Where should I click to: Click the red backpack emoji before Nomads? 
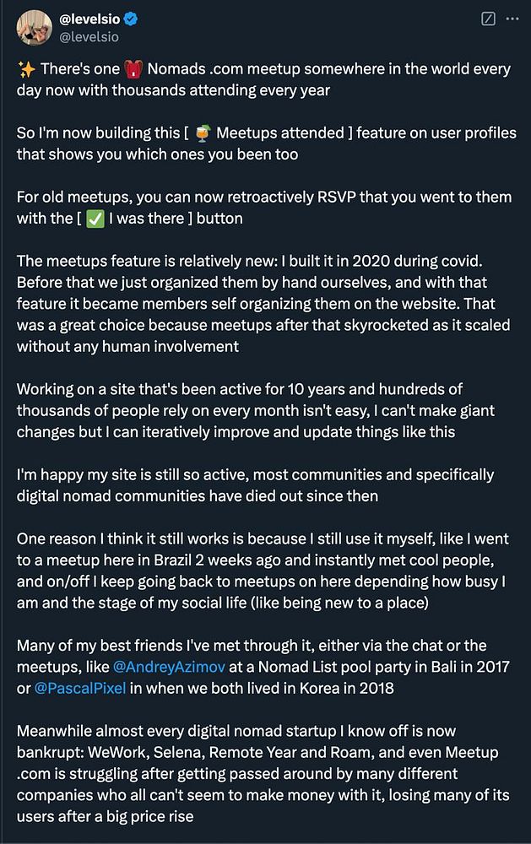point(133,69)
